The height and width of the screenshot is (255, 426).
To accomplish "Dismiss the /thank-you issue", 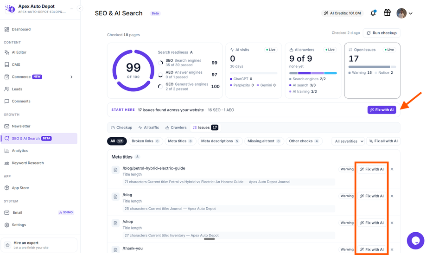I will (x=392, y=249).
